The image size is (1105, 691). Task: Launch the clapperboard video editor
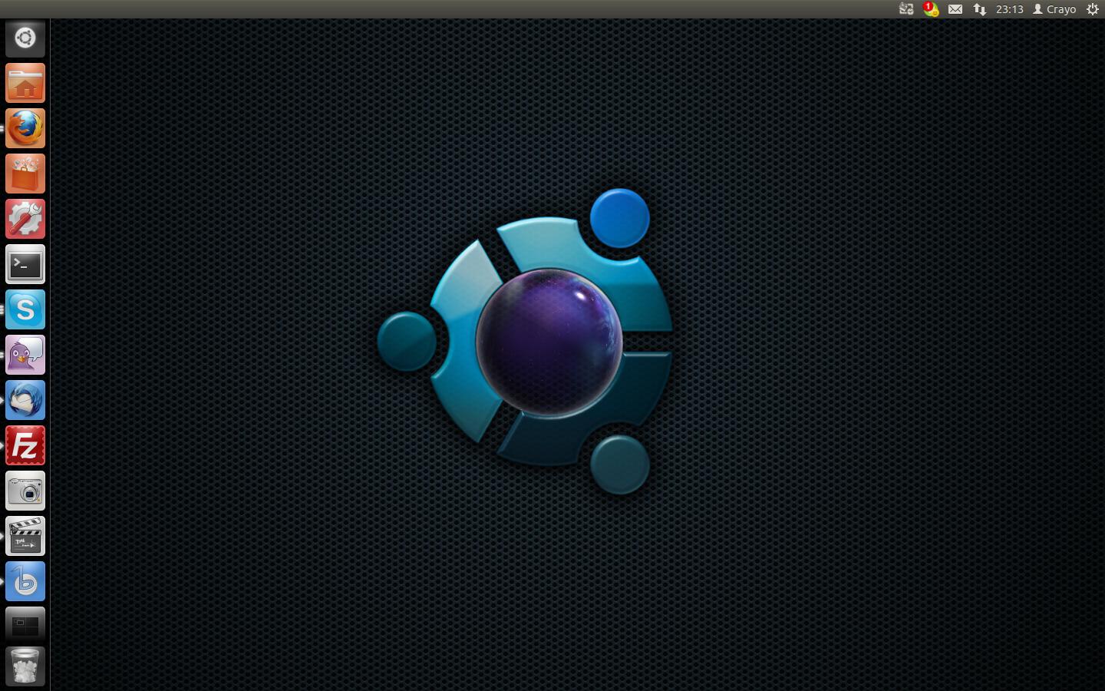pyautogui.click(x=25, y=537)
